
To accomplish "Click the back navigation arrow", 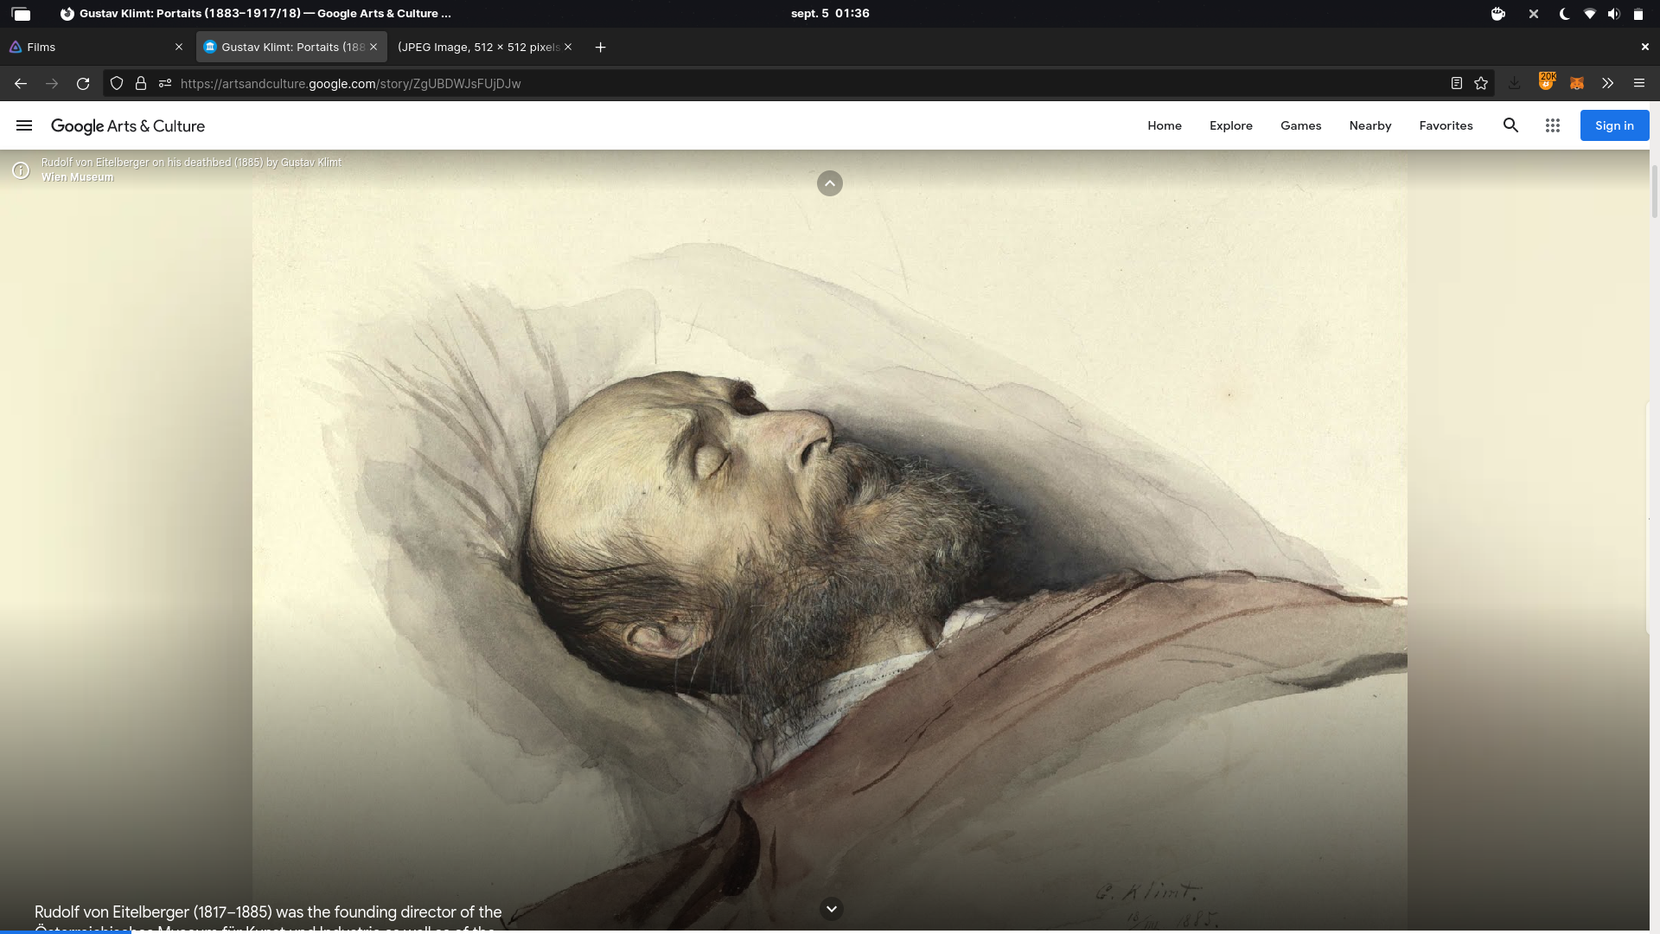I will pos(21,84).
